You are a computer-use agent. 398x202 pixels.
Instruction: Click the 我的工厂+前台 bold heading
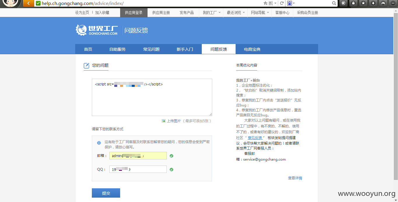tap(248, 80)
